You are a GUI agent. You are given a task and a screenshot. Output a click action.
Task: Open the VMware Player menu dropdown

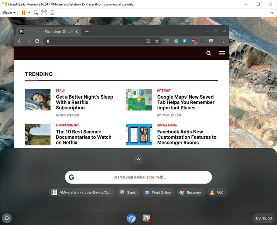9,13
